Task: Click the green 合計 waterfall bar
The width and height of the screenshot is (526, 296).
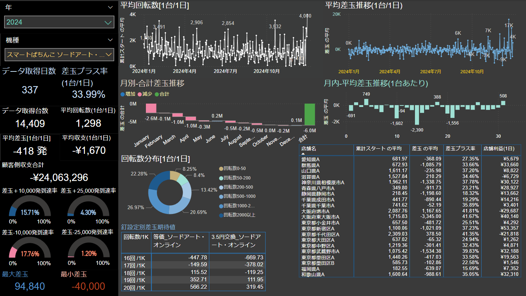Action: coord(309,115)
